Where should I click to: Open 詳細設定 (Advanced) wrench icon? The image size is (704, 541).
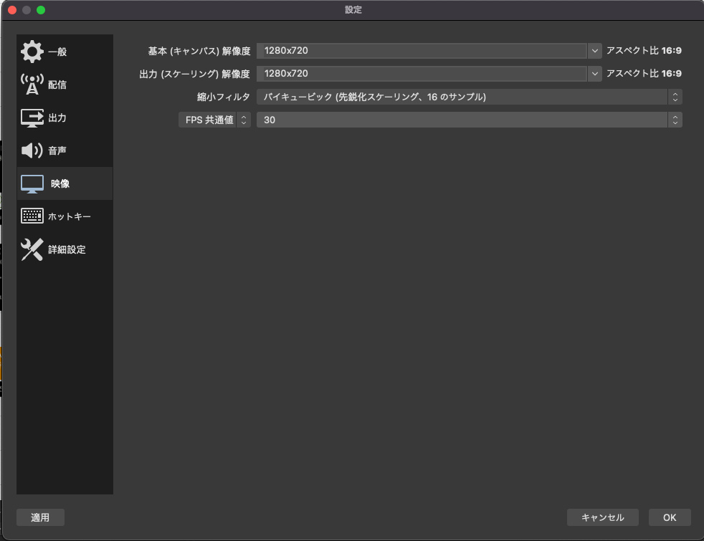(32, 250)
